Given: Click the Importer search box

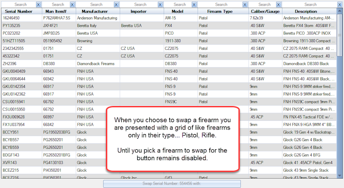Looking at the screenshot, I should pyautogui.click(x=139, y=5).
